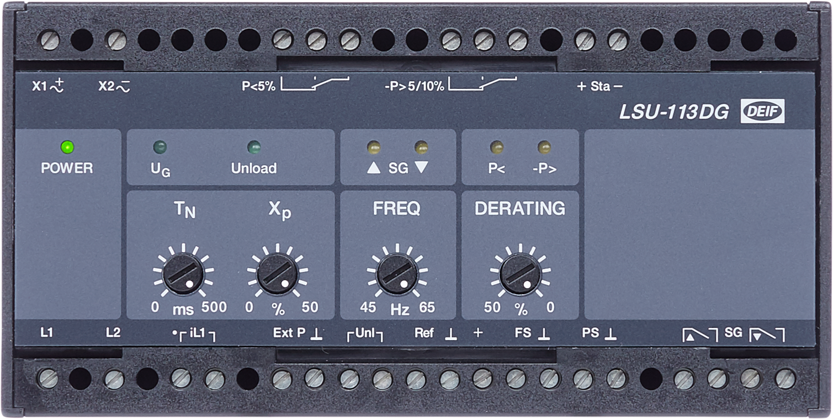The height and width of the screenshot is (419, 833).
Task: Adjust the Xp potentiometer knob
Action: click(278, 274)
